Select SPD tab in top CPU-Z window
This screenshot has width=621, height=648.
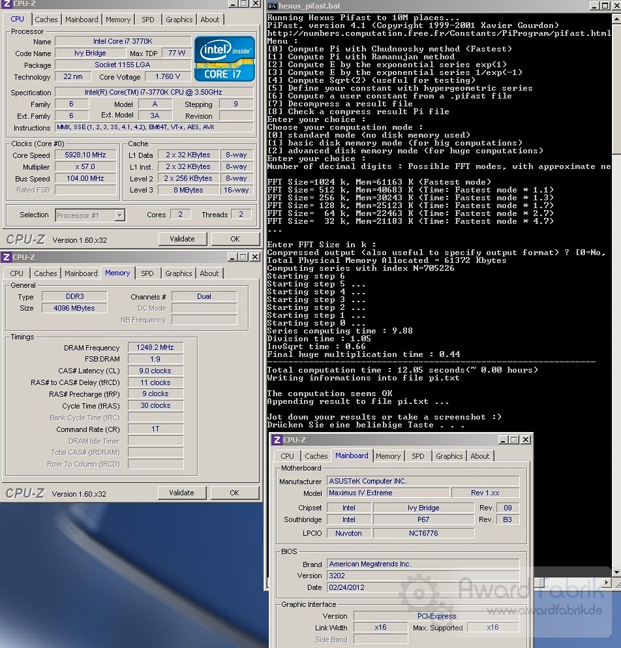(x=148, y=20)
